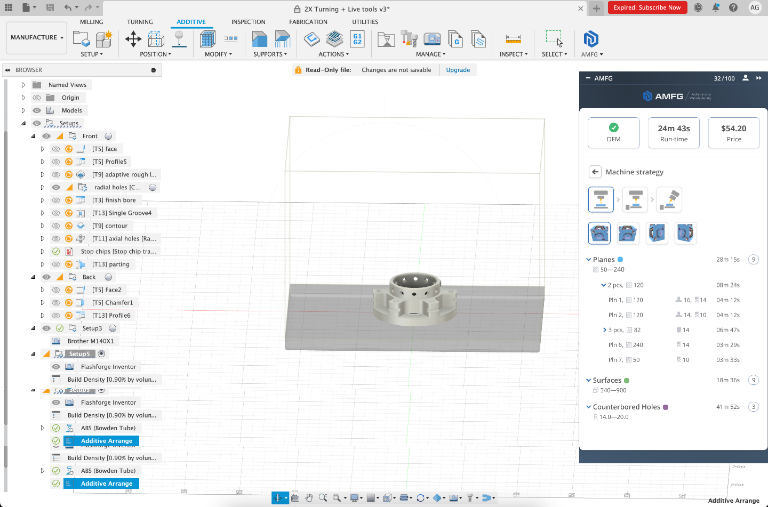
Task: Click the 2X Turning + Live tools document tab
Action: [x=341, y=9]
